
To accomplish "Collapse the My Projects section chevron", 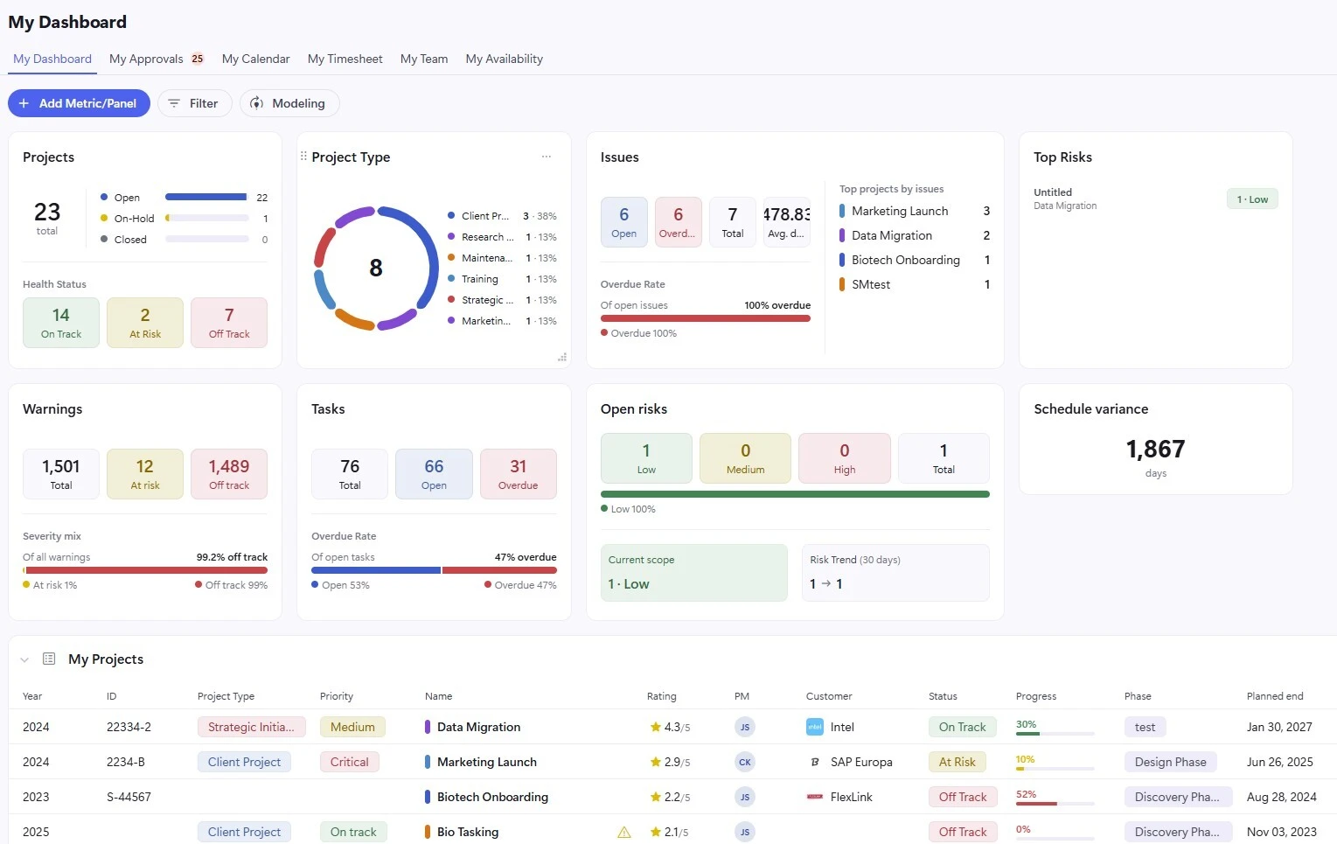I will 24,659.
